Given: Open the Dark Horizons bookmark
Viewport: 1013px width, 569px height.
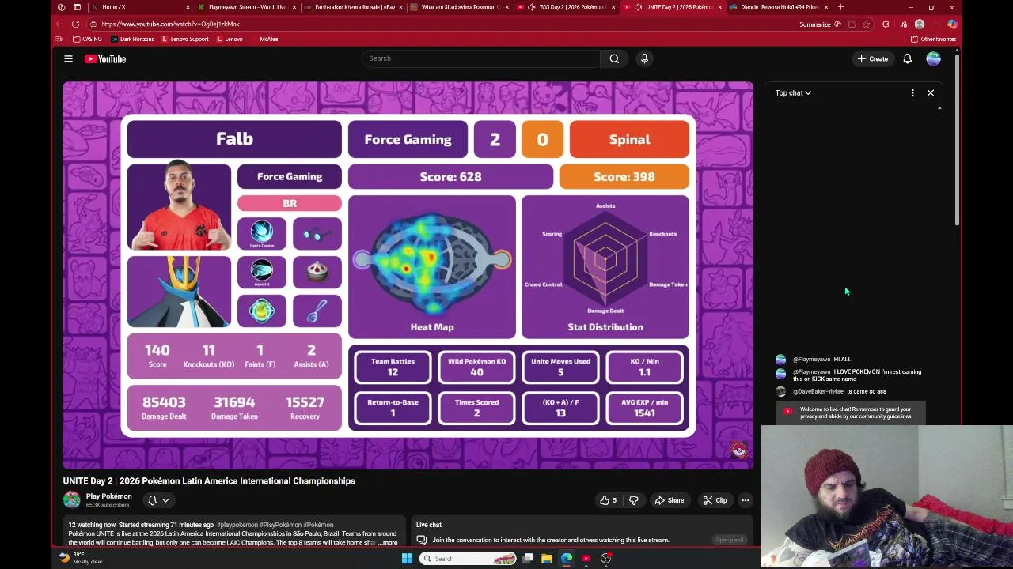Looking at the screenshot, I should pyautogui.click(x=132, y=39).
